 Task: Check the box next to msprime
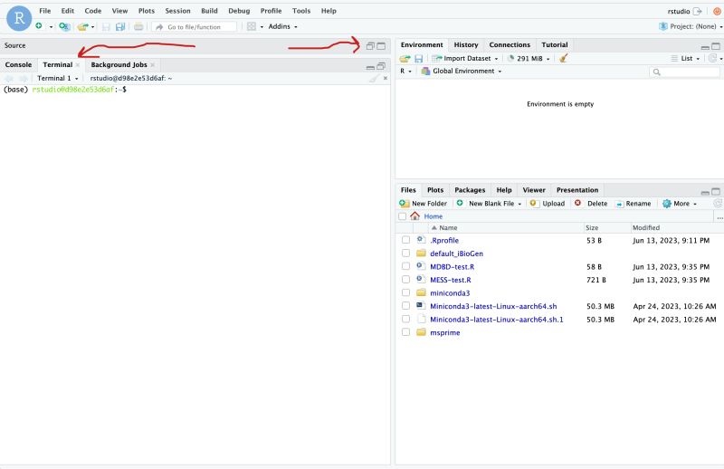[x=405, y=332]
